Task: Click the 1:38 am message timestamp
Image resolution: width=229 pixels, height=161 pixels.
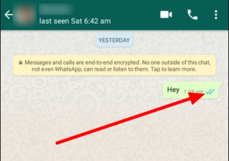Action: pos(193,92)
